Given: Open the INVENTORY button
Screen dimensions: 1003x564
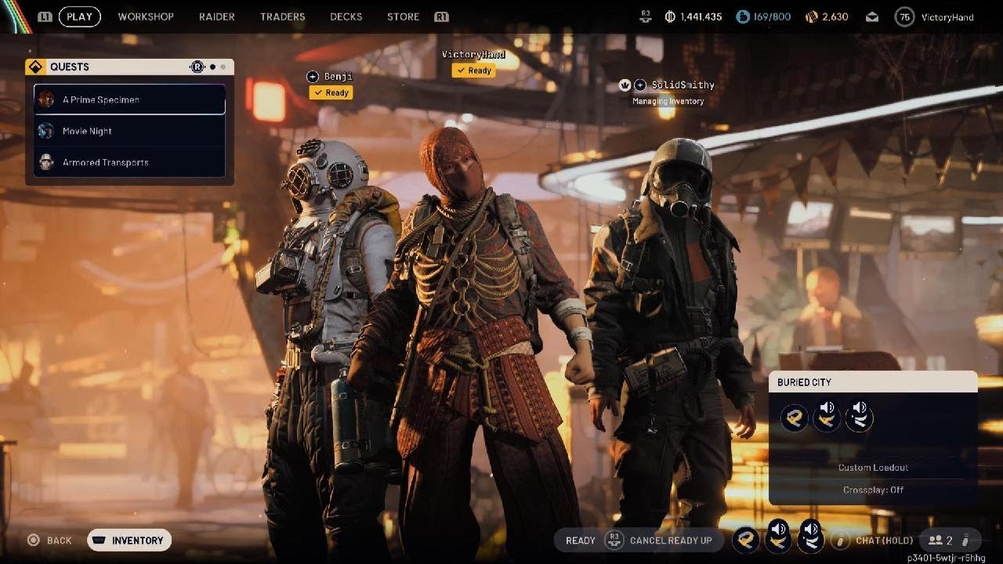Looking at the screenshot, I should 129,540.
